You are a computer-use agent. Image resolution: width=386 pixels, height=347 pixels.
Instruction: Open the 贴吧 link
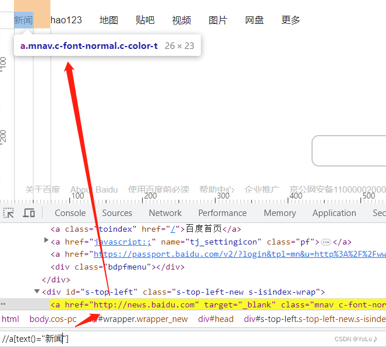click(145, 20)
